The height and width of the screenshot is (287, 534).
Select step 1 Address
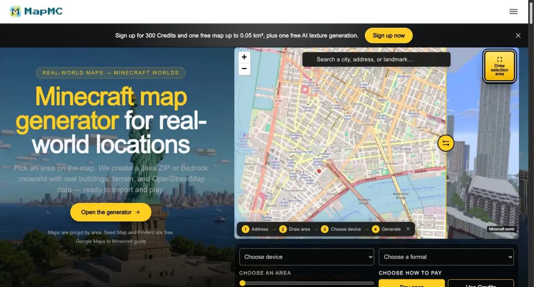click(x=255, y=229)
